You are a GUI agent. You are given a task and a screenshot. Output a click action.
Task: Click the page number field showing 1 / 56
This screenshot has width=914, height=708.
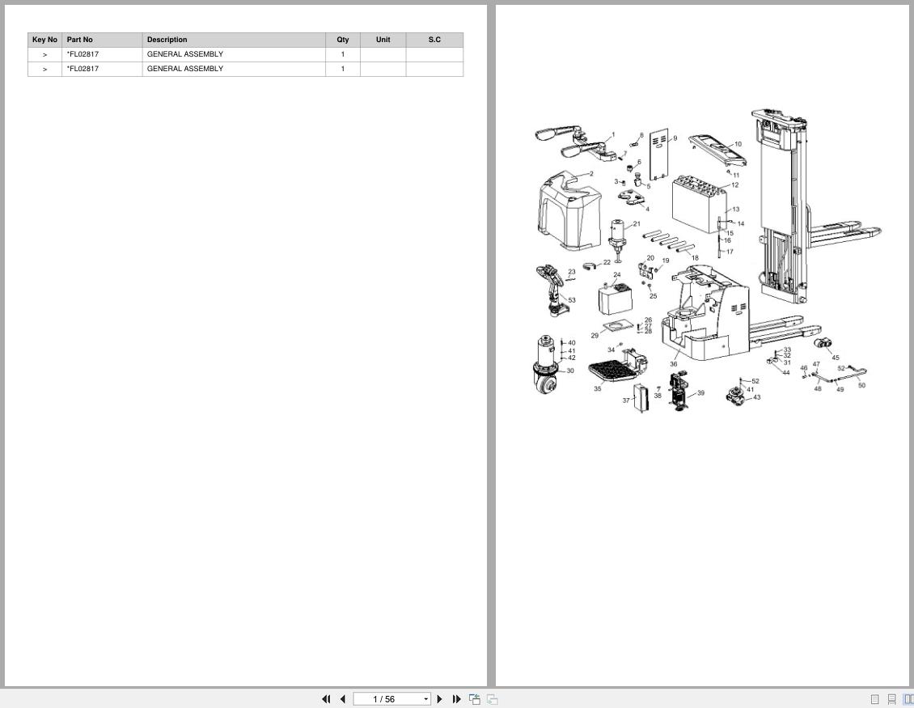tap(385, 699)
